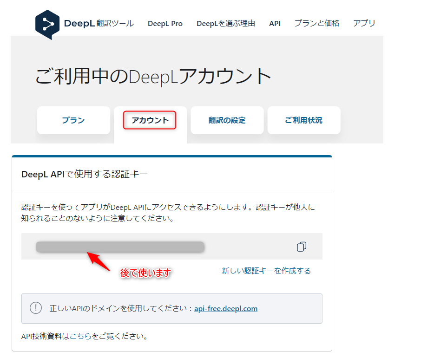
Task: Open the アプリ menu item
Action: (364, 23)
